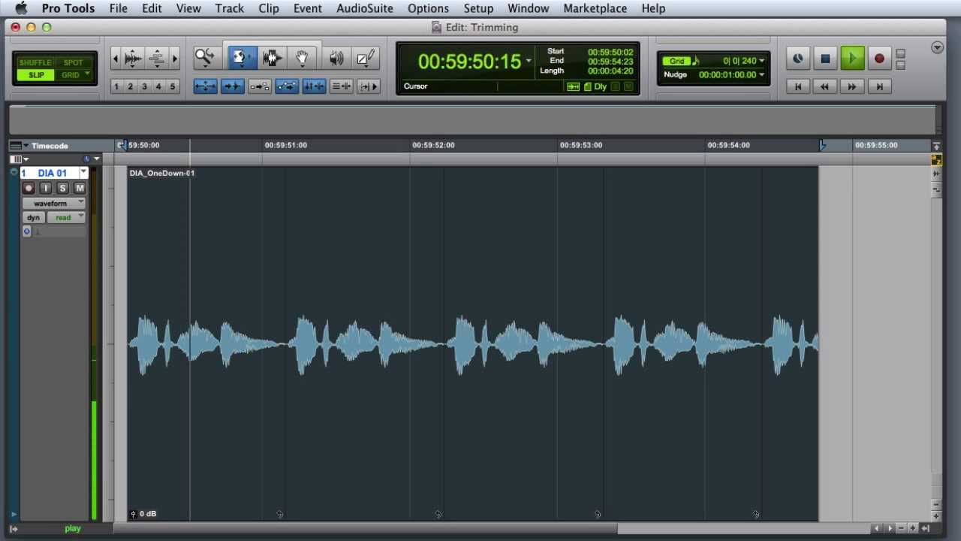Recall zoom preset 2
961x541 pixels.
coord(131,86)
